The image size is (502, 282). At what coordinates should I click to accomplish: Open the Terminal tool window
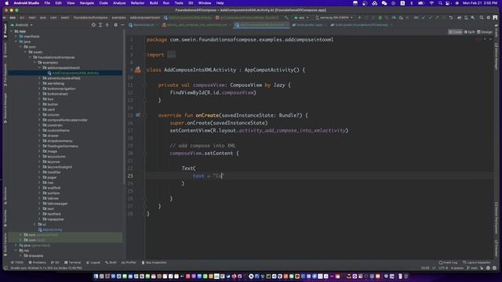[72, 262]
